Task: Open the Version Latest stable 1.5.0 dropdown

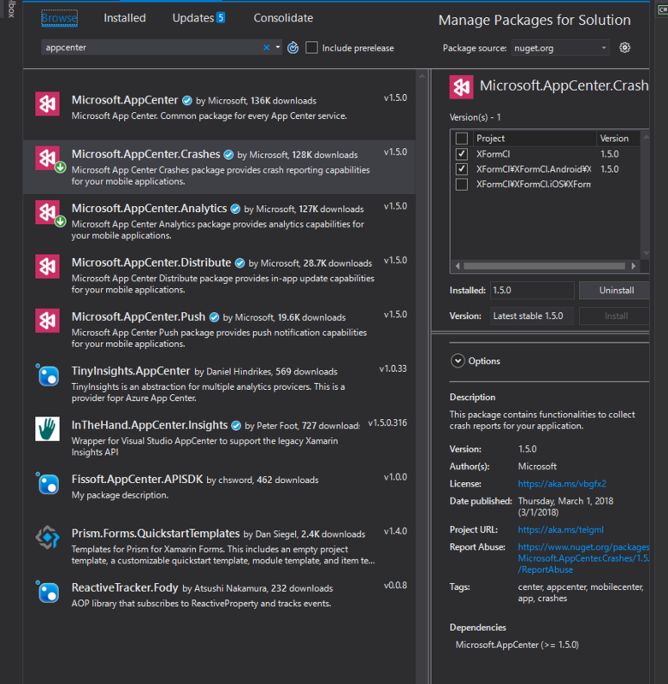Action: click(531, 315)
